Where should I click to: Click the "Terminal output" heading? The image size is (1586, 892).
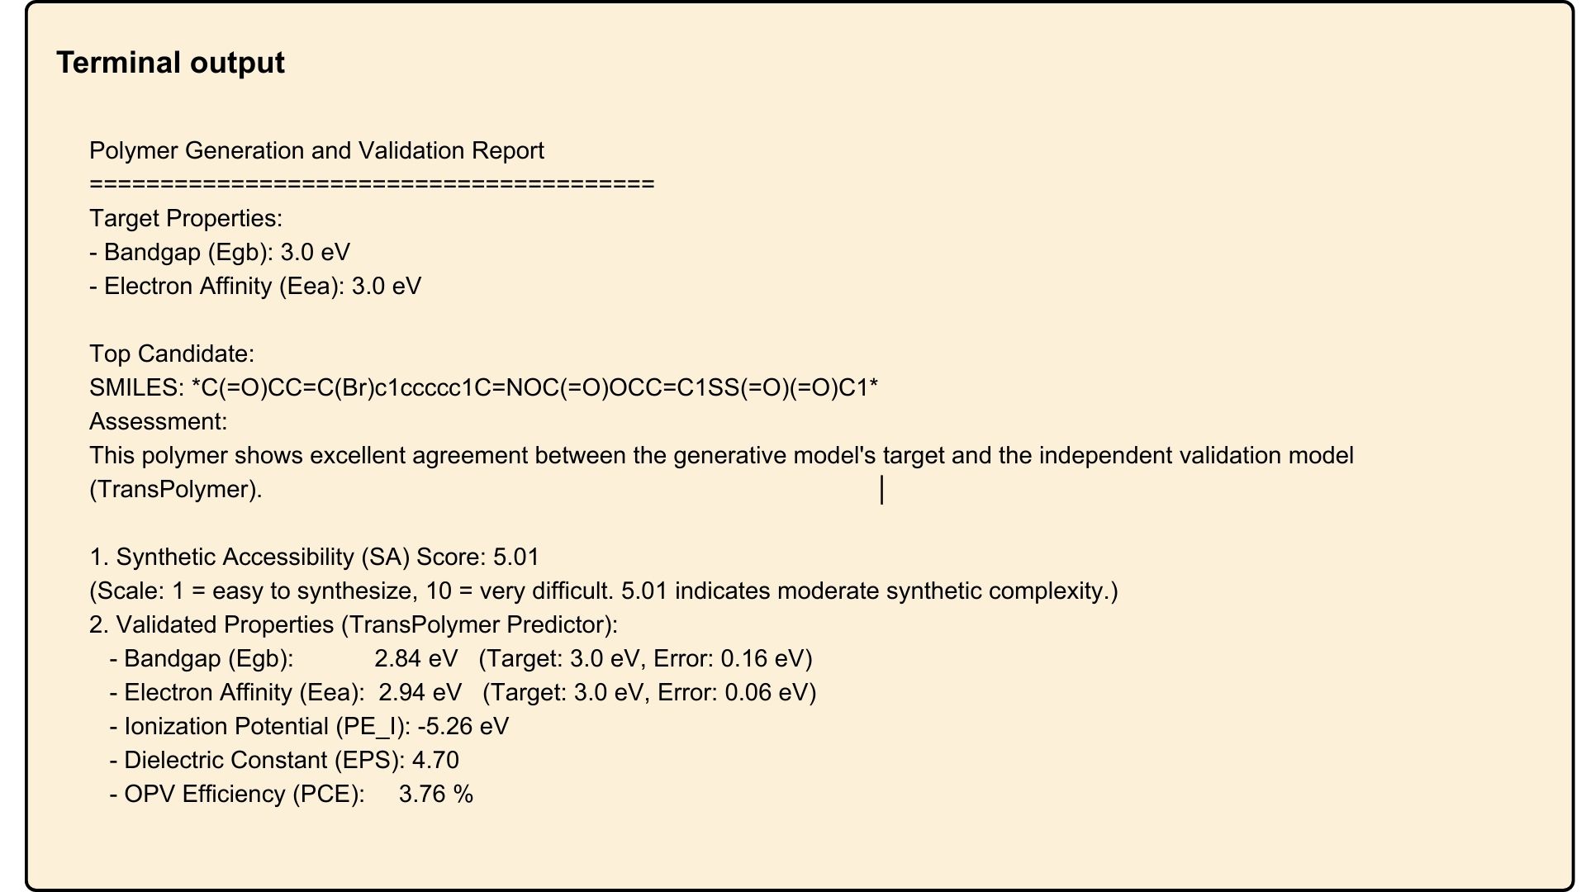tap(170, 63)
